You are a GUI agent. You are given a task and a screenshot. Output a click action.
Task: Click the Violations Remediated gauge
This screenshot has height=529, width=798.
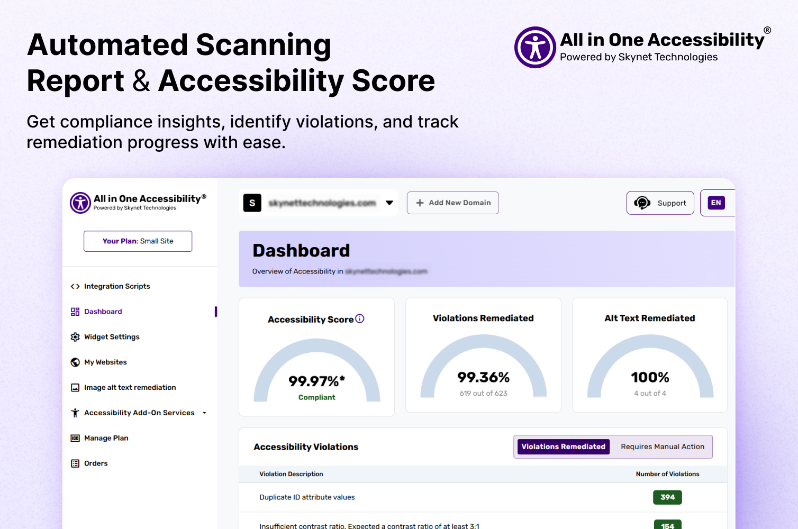point(483,366)
